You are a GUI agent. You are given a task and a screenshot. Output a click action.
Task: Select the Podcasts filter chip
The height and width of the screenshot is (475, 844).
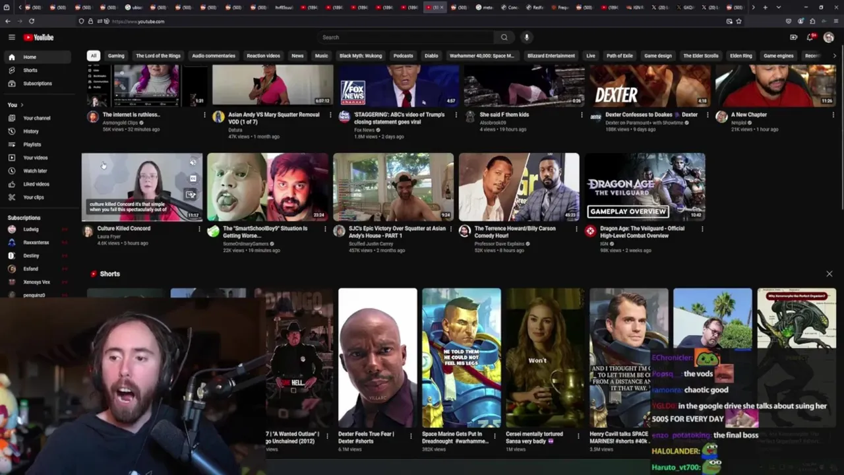click(403, 56)
